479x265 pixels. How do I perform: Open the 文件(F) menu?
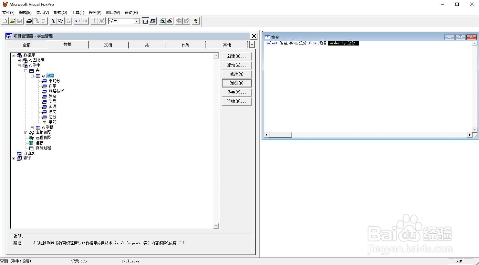point(8,13)
